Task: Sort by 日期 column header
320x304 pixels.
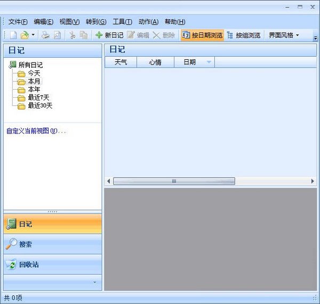Action: click(194, 62)
